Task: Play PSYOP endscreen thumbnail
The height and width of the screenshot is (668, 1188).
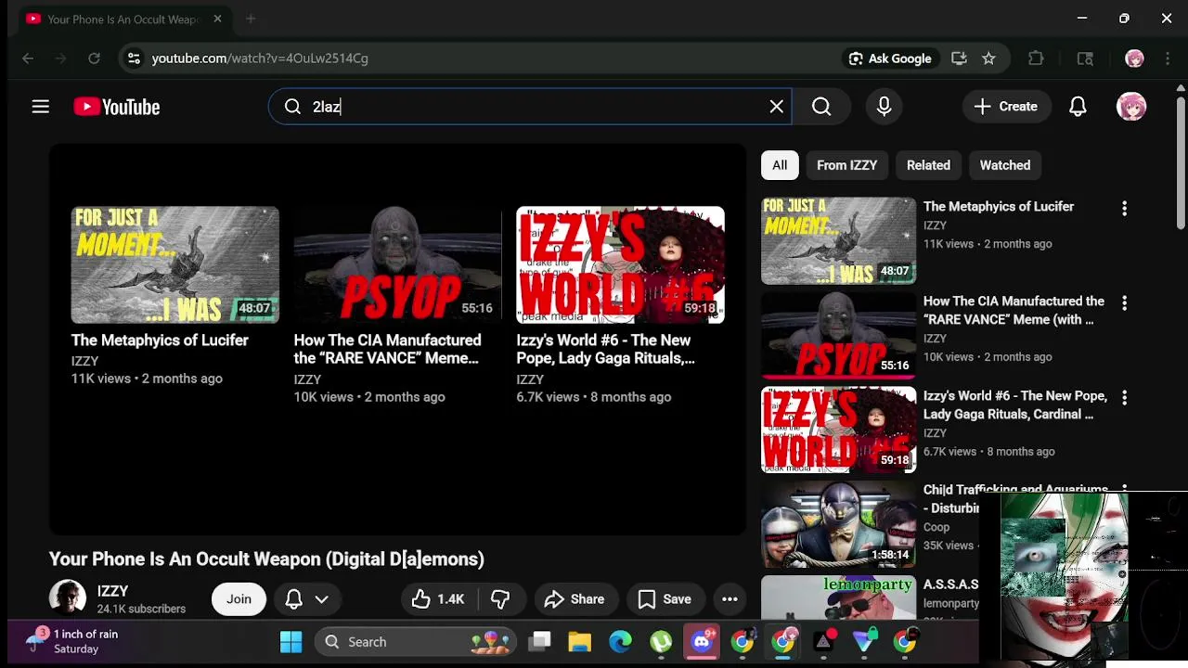Action: click(x=397, y=264)
